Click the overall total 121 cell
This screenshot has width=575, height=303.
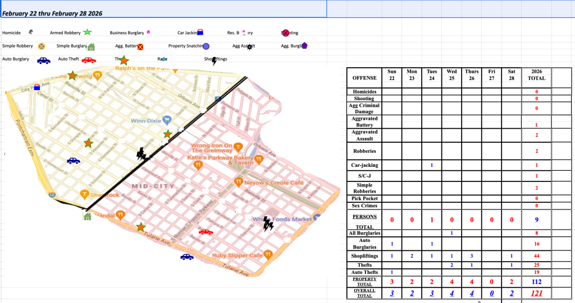pyautogui.click(x=536, y=293)
